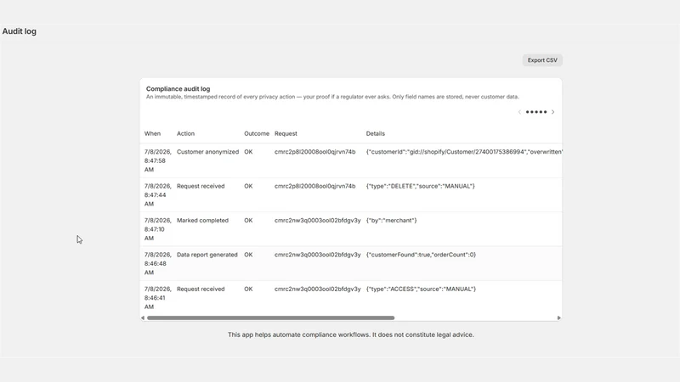Viewport: 680px width, 382px height.
Task: Click the Export CSV button
Action: pyautogui.click(x=542, y=60)
